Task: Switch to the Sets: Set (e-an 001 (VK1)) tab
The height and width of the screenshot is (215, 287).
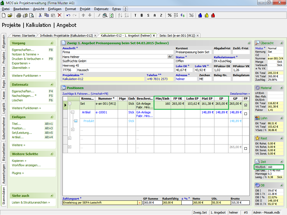Action: (177, 36)
